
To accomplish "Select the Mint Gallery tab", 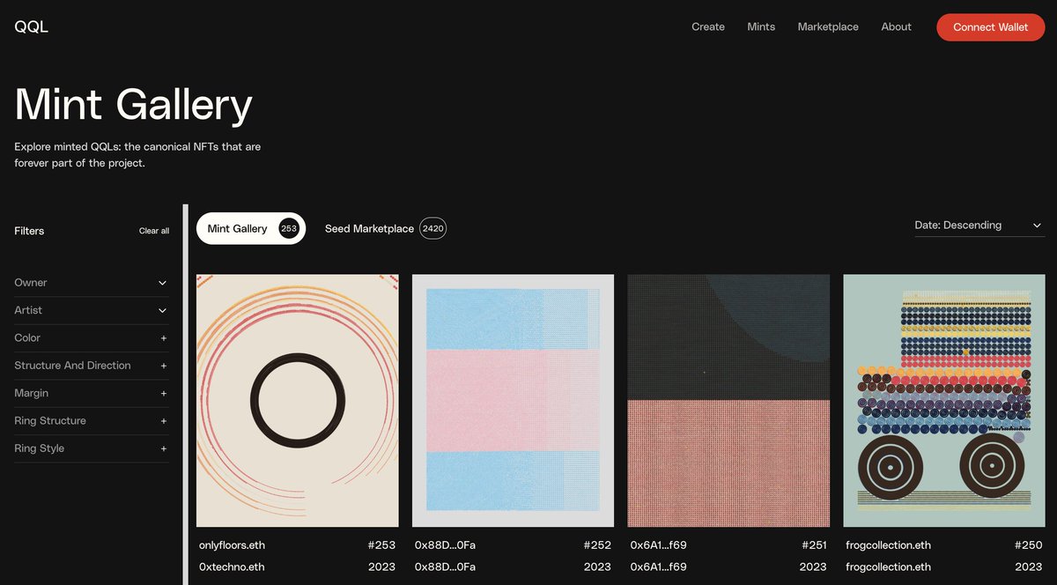I will (x=250, y=227).
